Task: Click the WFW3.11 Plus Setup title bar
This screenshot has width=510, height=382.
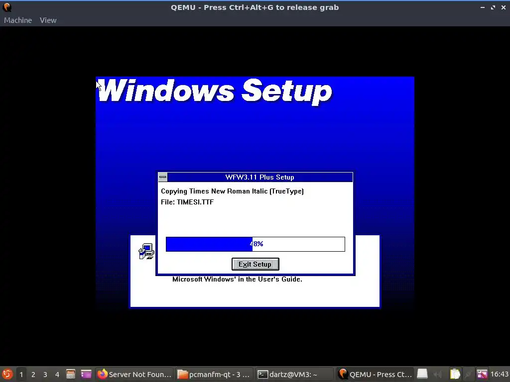Action: point(259,178)
